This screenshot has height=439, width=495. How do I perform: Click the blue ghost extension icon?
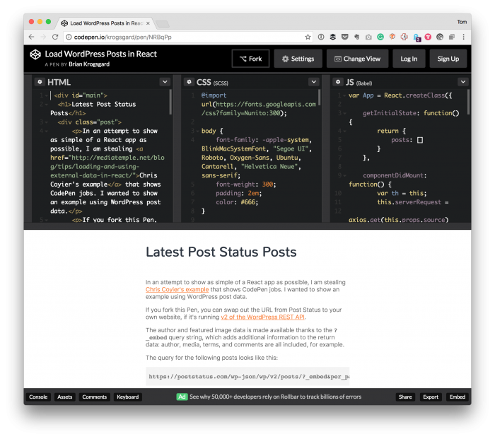(x=417, y=37)
